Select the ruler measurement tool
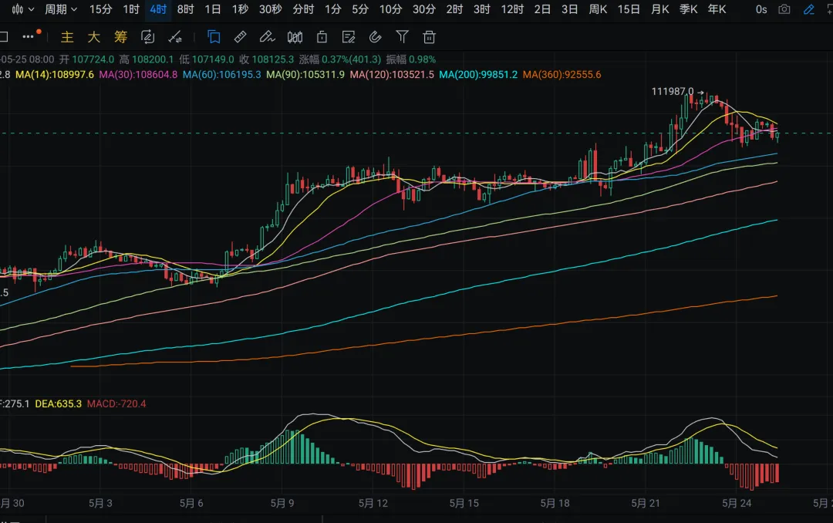The width and height of the screenshot is (833, 523). (240, 37)
